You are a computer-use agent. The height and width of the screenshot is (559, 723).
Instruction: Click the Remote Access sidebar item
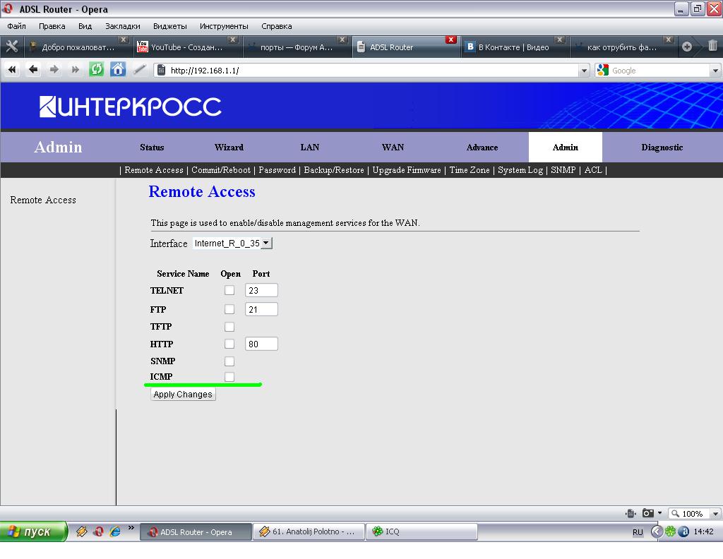(x=43, y=200)
